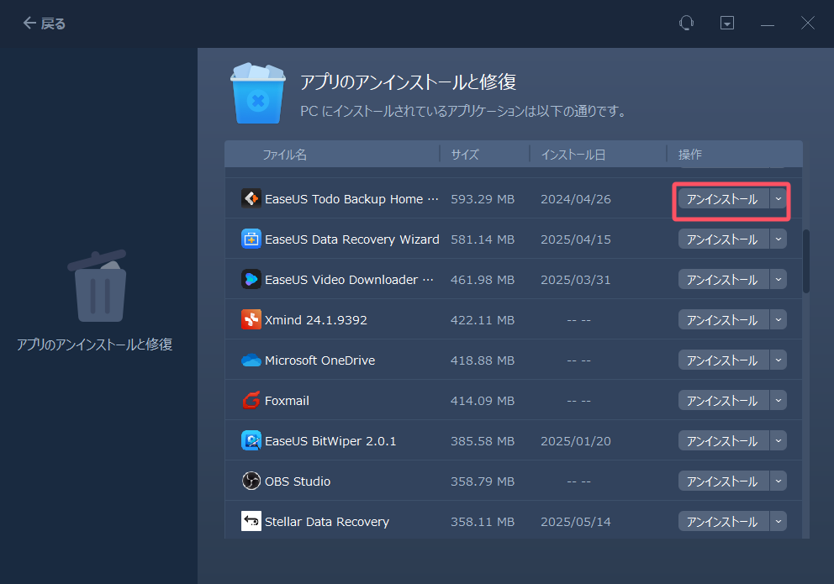This screenshot has height=584, width=834.
Task: Click the EaseUS Data Recovery Wizard icon
Action: pos(251,239)
